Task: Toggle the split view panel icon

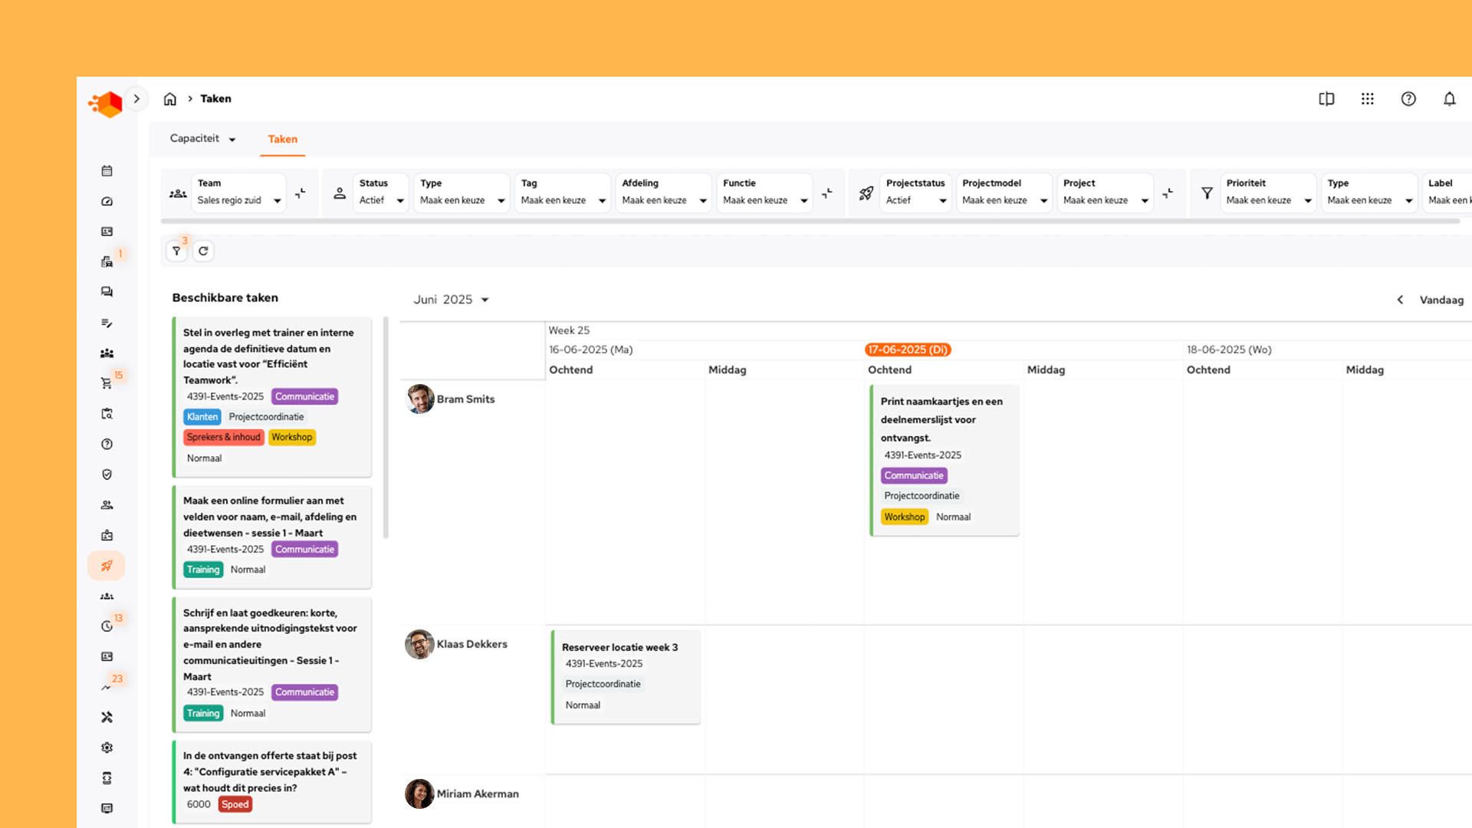Action: [x=1326, y=99]
